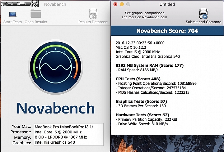224x152 pixels.
Task: Click the date line 2016-12-23 09:23:56 +0000
Action: (x=140, y=43)
